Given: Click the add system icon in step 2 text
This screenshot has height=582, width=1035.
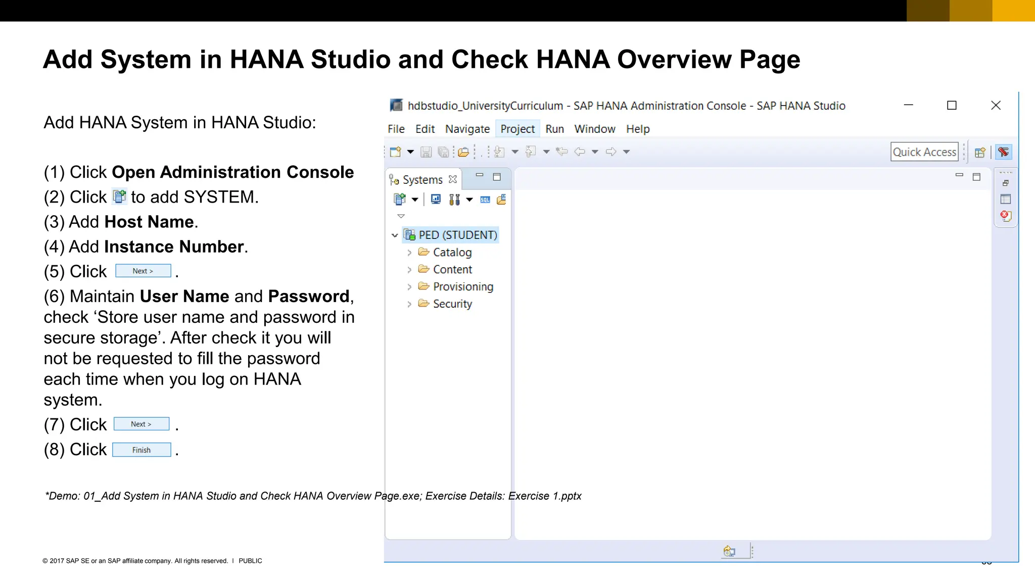Looking at the screenshot, I should click(x=119, y=197).
